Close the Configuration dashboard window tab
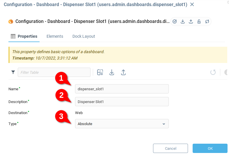The image size is (229, 155). pos(192,5)
